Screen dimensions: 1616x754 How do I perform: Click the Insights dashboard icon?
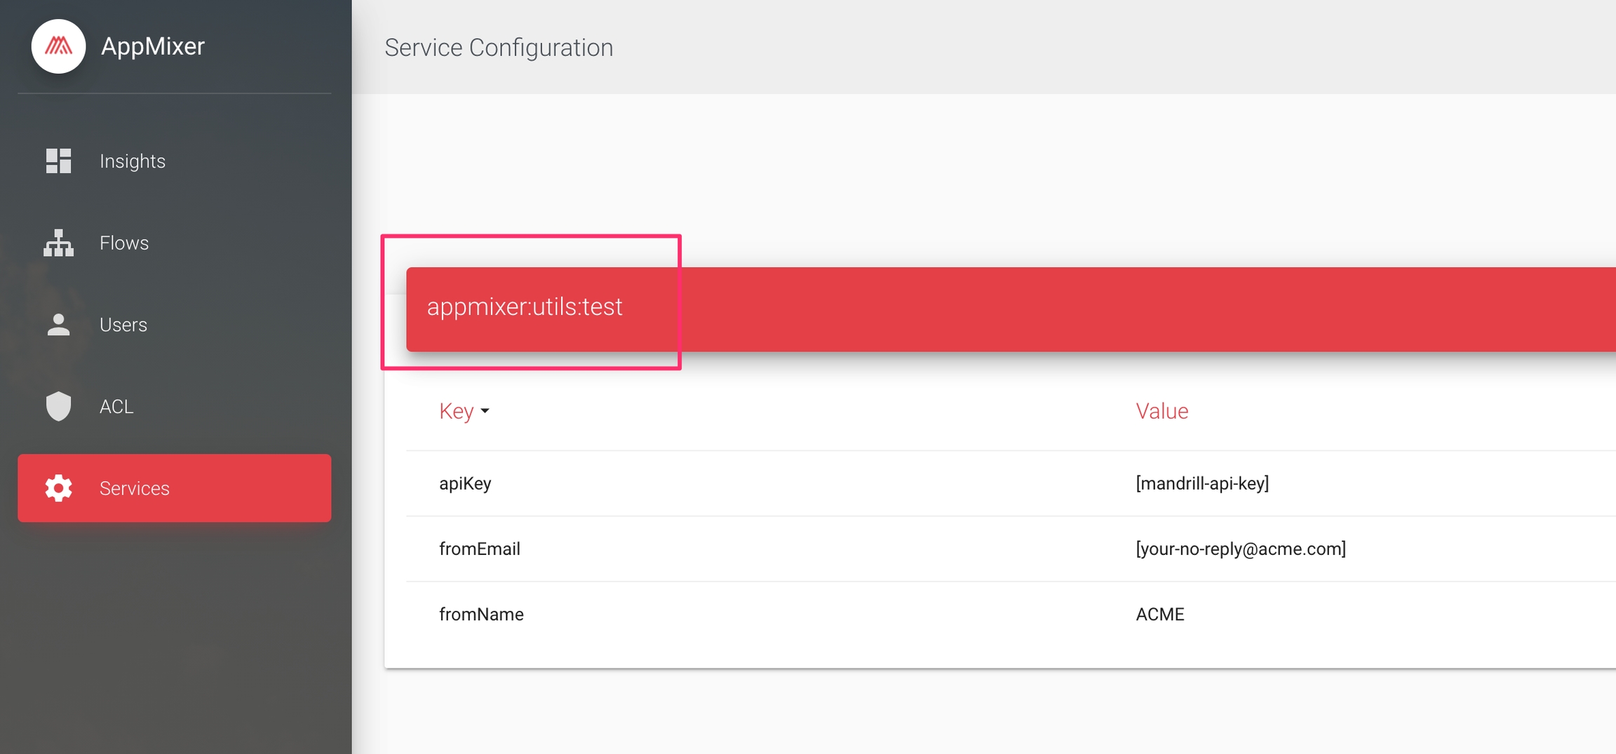(58, 161)
